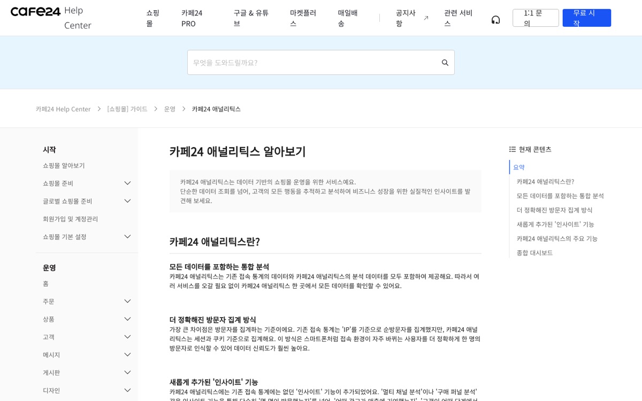Jump to 종합 대시보드 in contents list

pos(534,253)
